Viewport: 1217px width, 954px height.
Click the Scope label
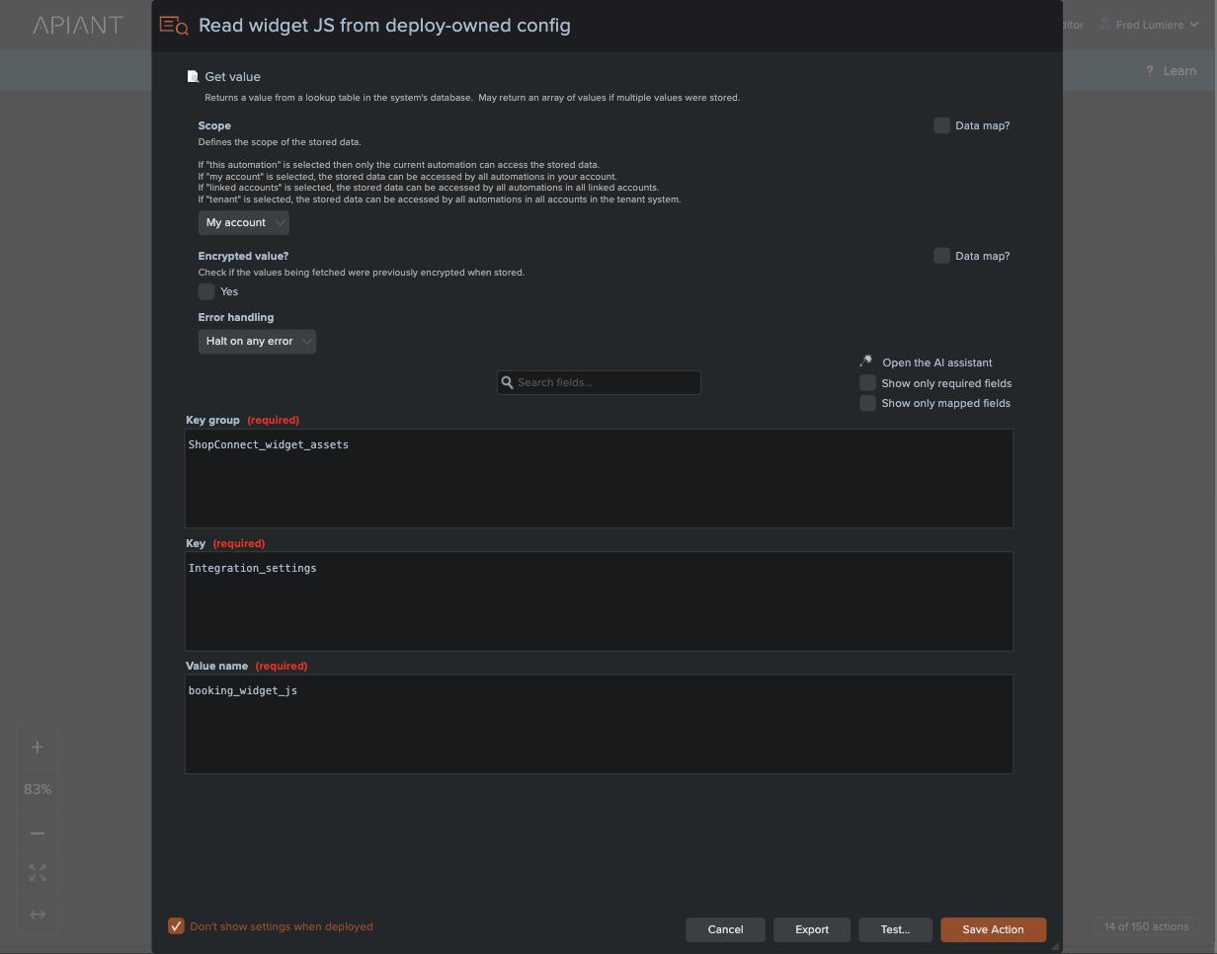[x=214, y=125]
